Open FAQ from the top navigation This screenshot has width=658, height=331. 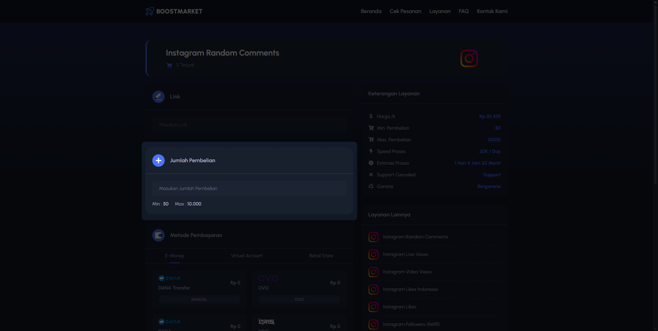[463, 11]
